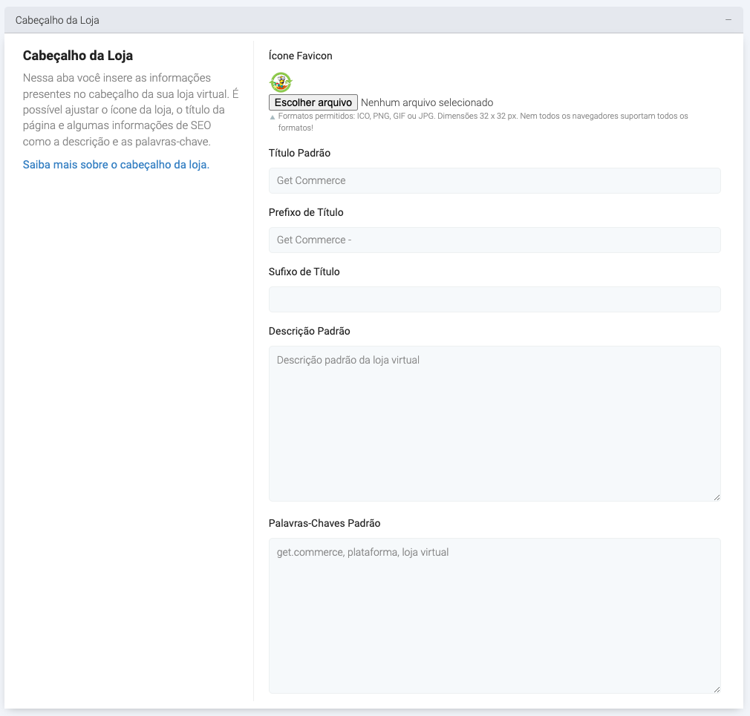The width and height of the screenshot is (750, 716).
Task: Click the resize handle of Descrição Padrão textarea
Action: [x=717, y=497]
